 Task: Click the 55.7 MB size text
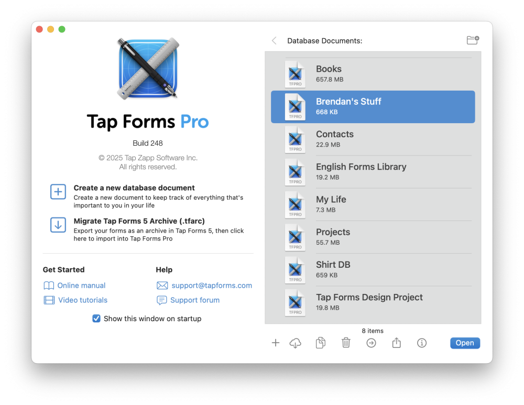pyautogui.click(x=327, y=243)
